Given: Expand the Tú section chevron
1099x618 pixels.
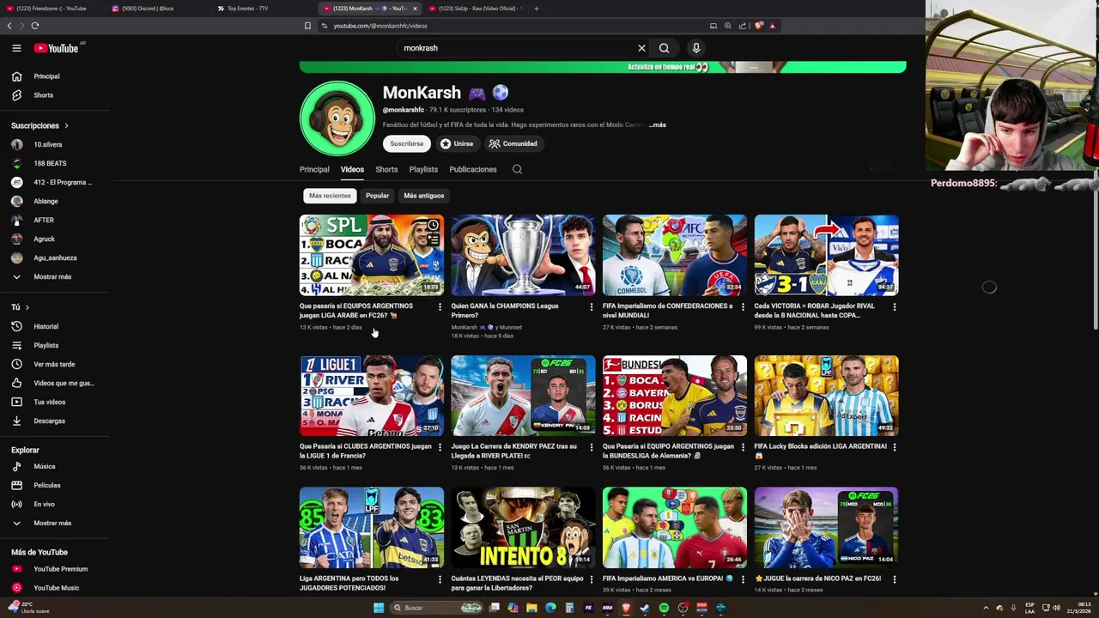Looking at the screenshot, I should point(27,307).
